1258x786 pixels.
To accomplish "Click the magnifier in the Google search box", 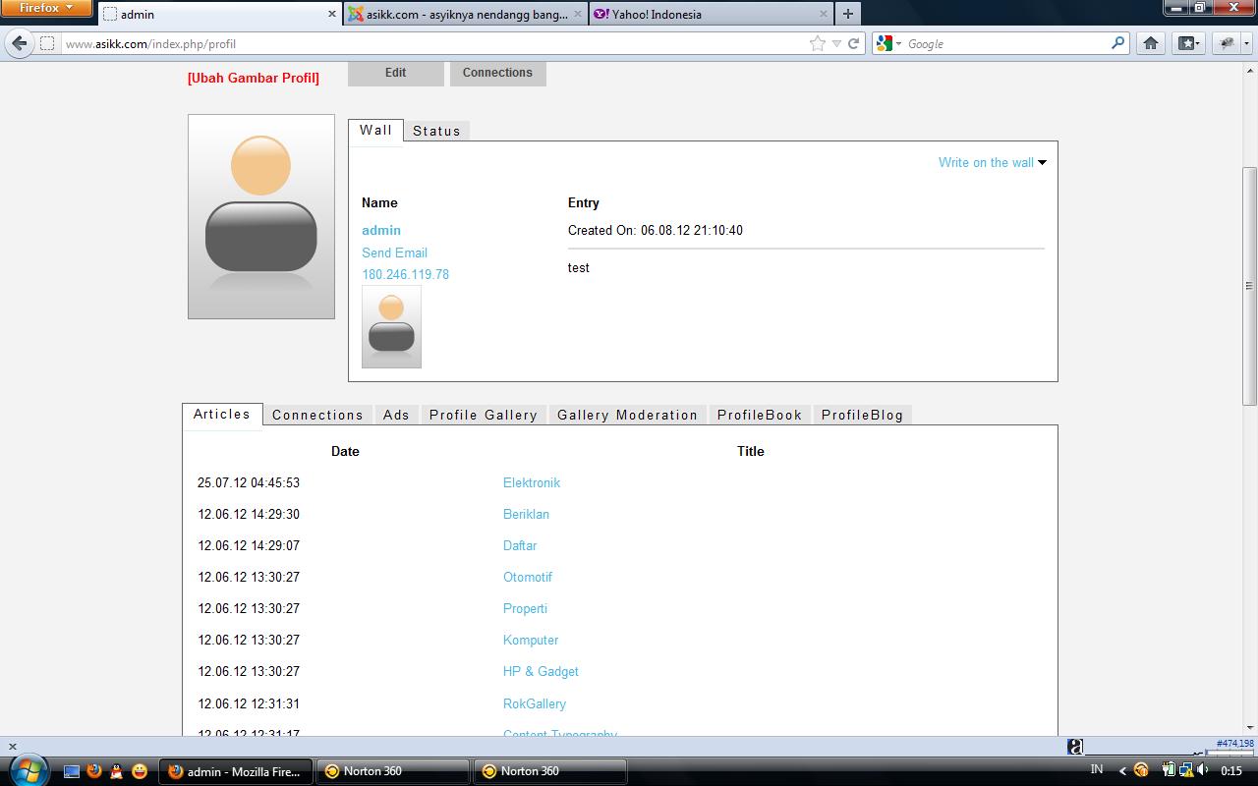I will (1117, 43).
